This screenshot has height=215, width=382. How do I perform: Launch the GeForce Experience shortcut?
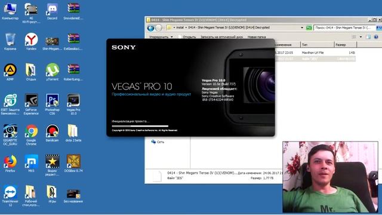click(x=31, y=105)
